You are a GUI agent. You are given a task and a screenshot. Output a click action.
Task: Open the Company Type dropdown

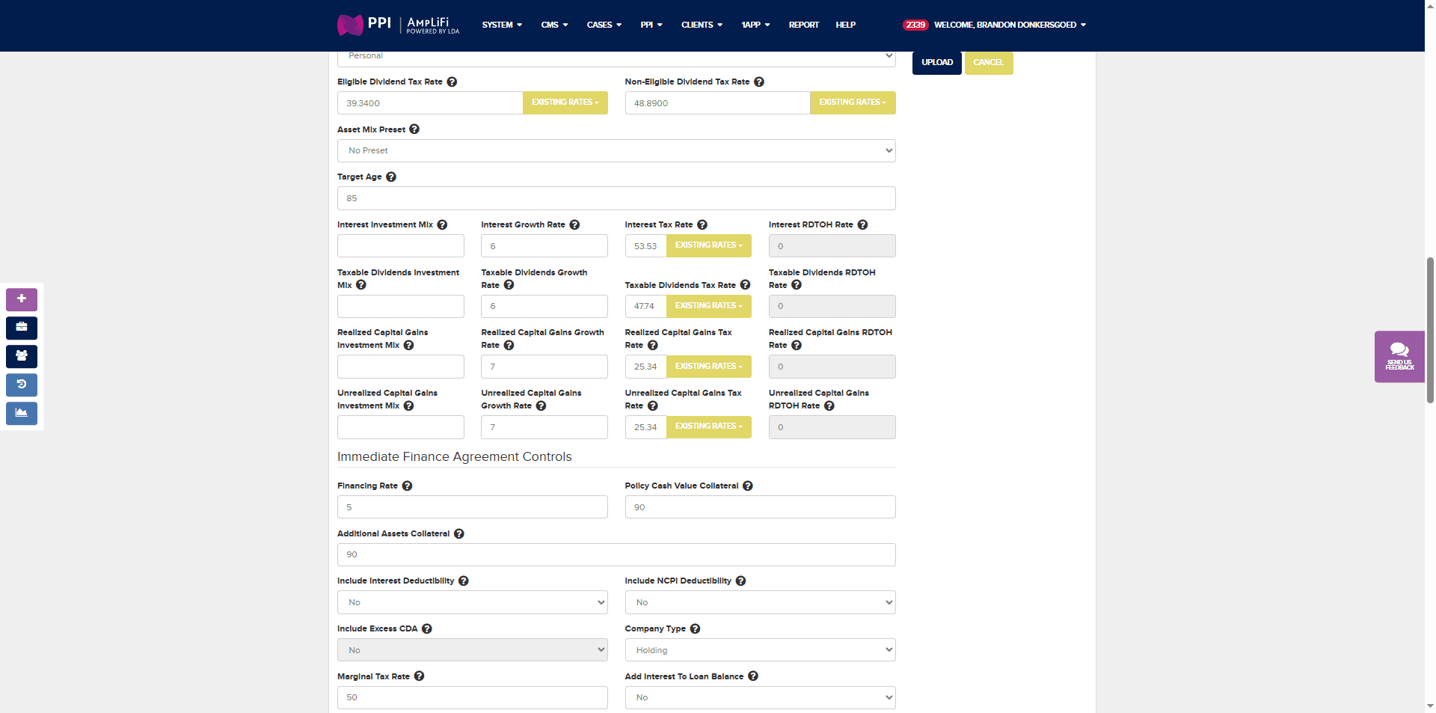[x=760, y=650]
